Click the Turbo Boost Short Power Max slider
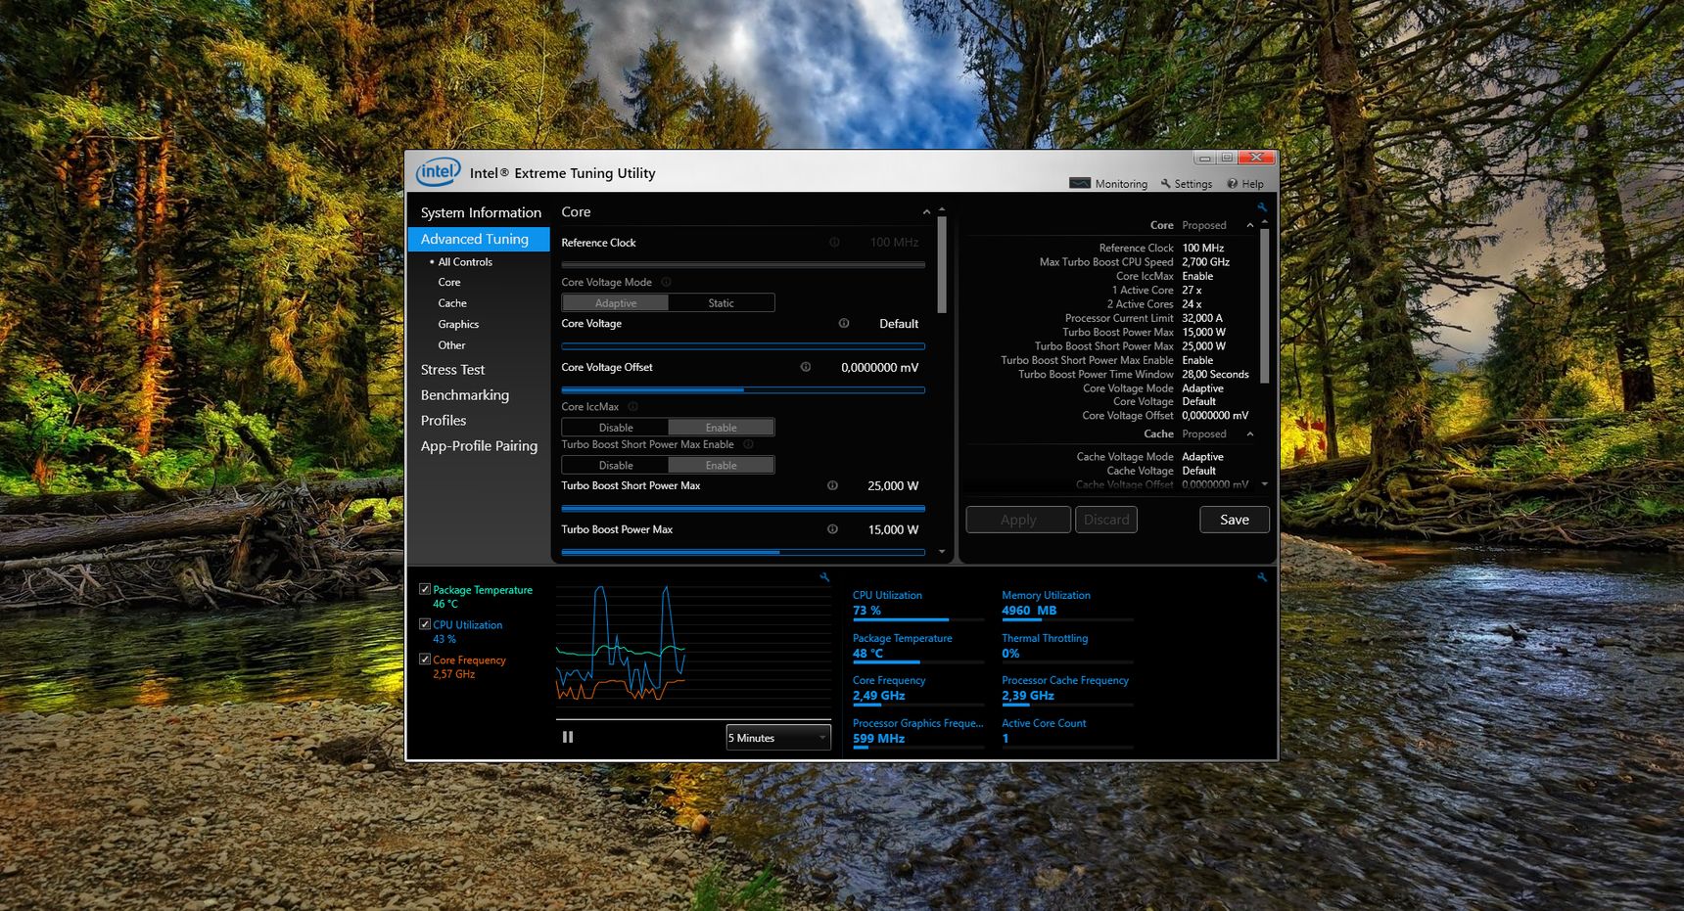1684x911 pixels. coord(743,509)
